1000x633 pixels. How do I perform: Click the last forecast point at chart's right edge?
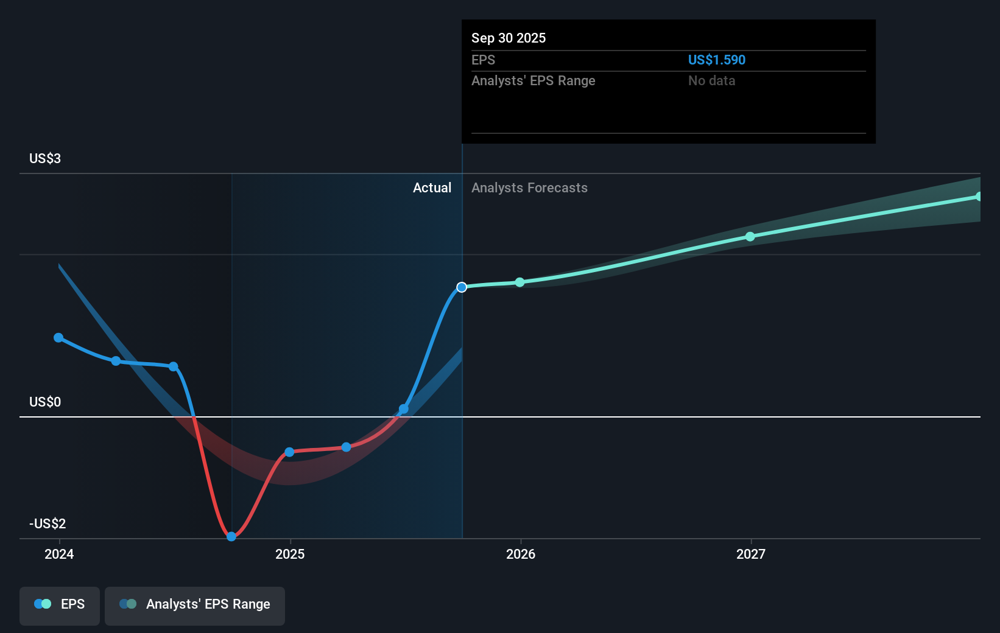[x=979, y=197]
